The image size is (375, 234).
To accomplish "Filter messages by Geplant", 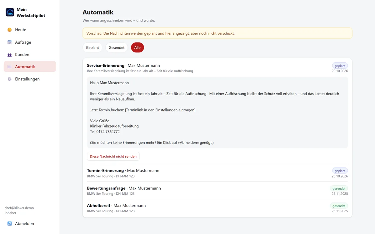I will coord(92,47).
